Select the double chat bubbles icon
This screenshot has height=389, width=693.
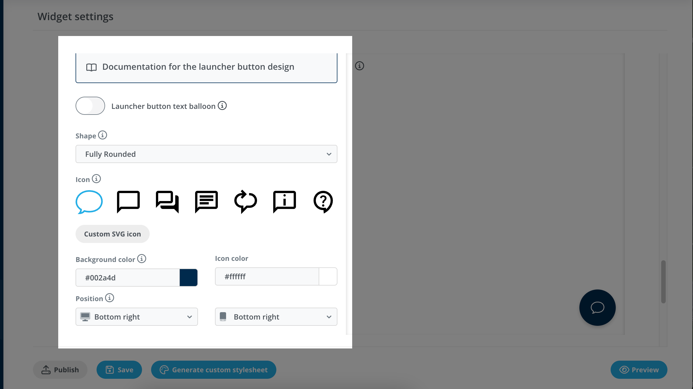(167, 202)
